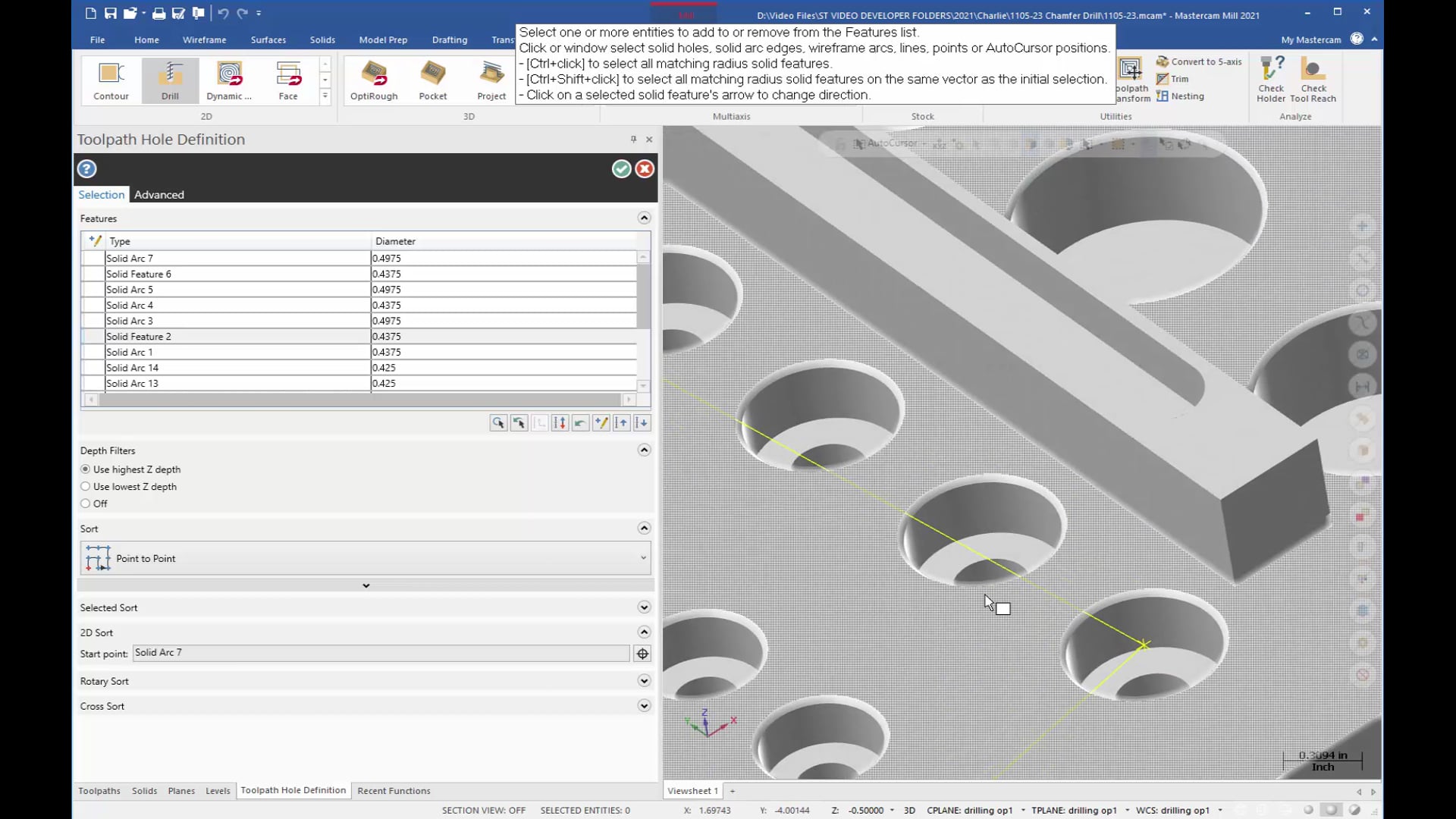Click the select-arc cursor icon under Features
Viewport: 1456px width, 819px height.
[x=498, y=423]
